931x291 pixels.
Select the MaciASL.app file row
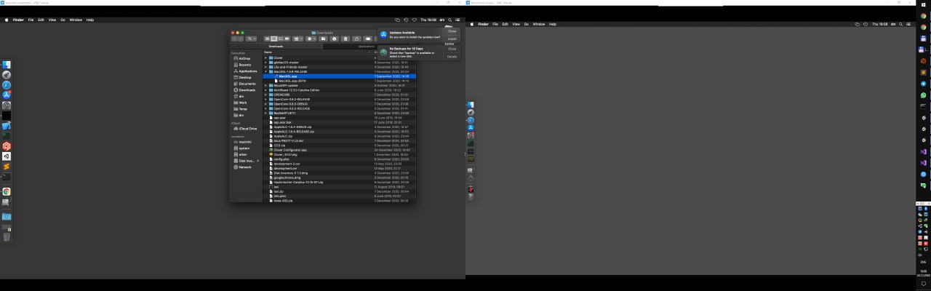pyautogui.click(x=340, y=76)
